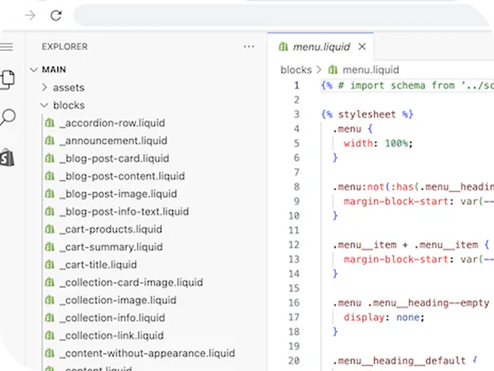Image resolution: width=494 pixels, height=371 pixels.
Task: Click the browser forward arrow
Action: point(30,15)
